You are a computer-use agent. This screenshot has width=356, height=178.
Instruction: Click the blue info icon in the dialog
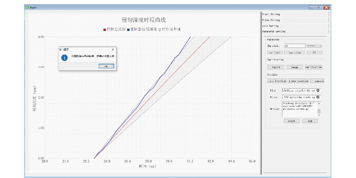click(x=64, y=58)
